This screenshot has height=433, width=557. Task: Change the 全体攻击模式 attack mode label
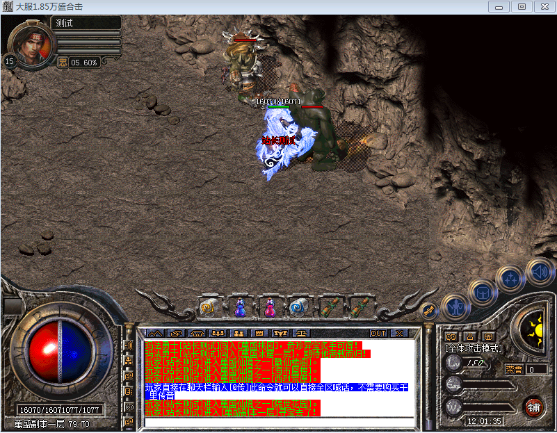[474, 348]
